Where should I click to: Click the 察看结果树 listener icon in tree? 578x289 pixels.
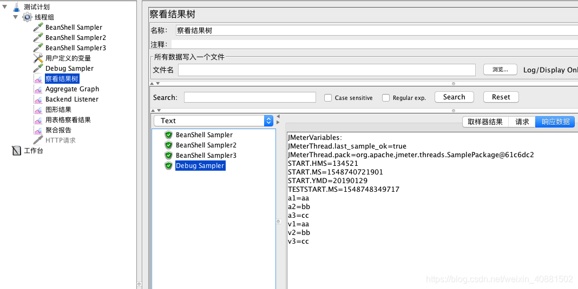click(x=38, y=79)
